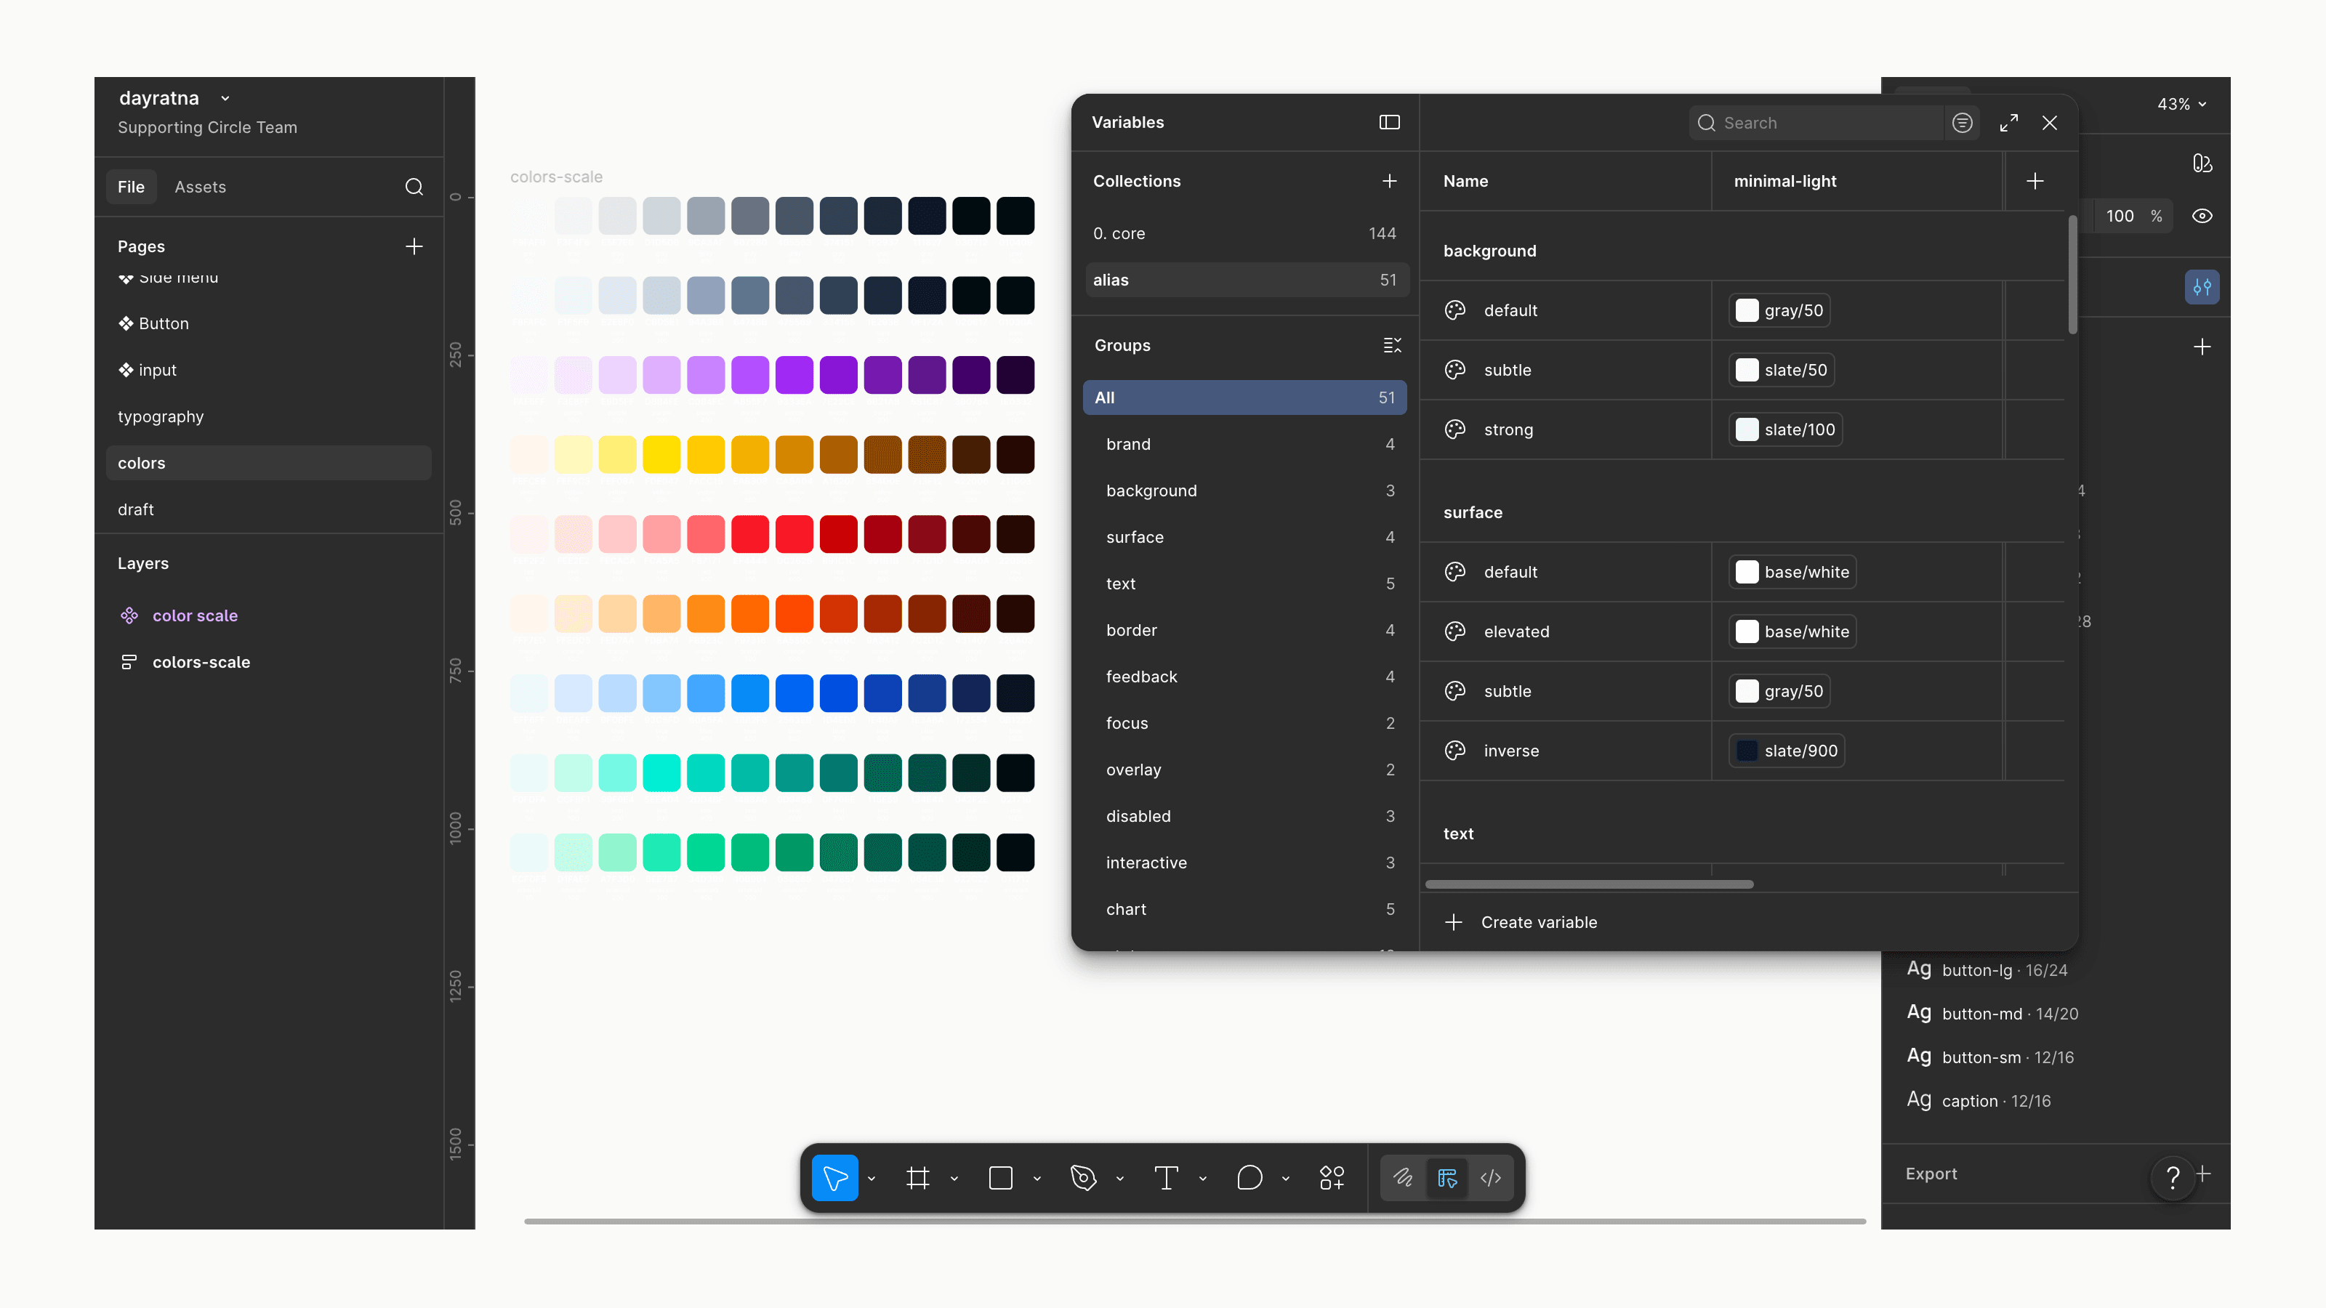Click color variable icon for background strong

1454,429
